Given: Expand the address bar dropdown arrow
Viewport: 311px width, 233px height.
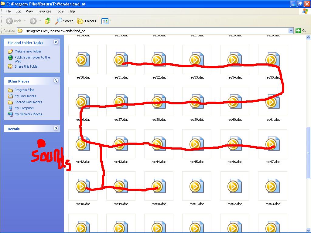Looking at the screenshot, I should 291,31.
